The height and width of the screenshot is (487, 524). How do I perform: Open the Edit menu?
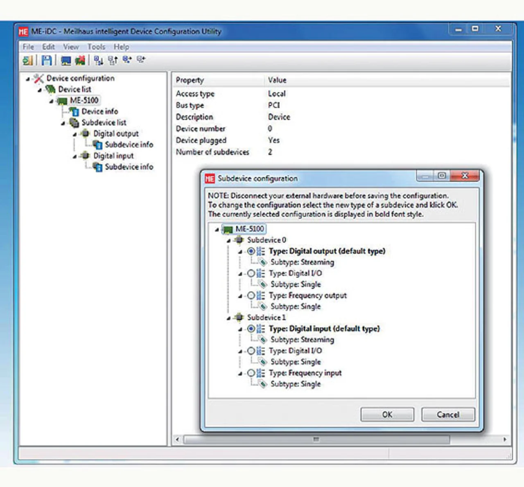[x=48, y=47]
